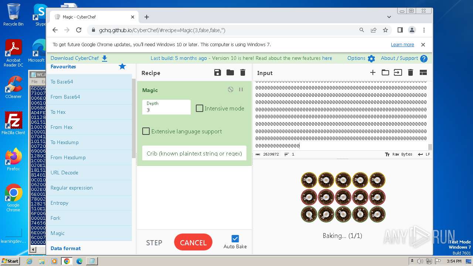Reset the pane layout
Viewport: 473px width, 266px height.
pyautogui.click(x=423, y=73)
